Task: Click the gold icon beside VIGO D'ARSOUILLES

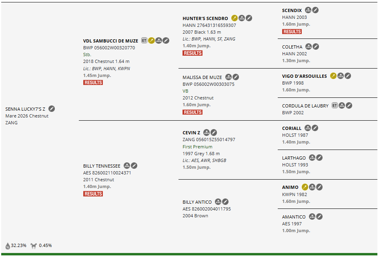Action: pos(333,76)
